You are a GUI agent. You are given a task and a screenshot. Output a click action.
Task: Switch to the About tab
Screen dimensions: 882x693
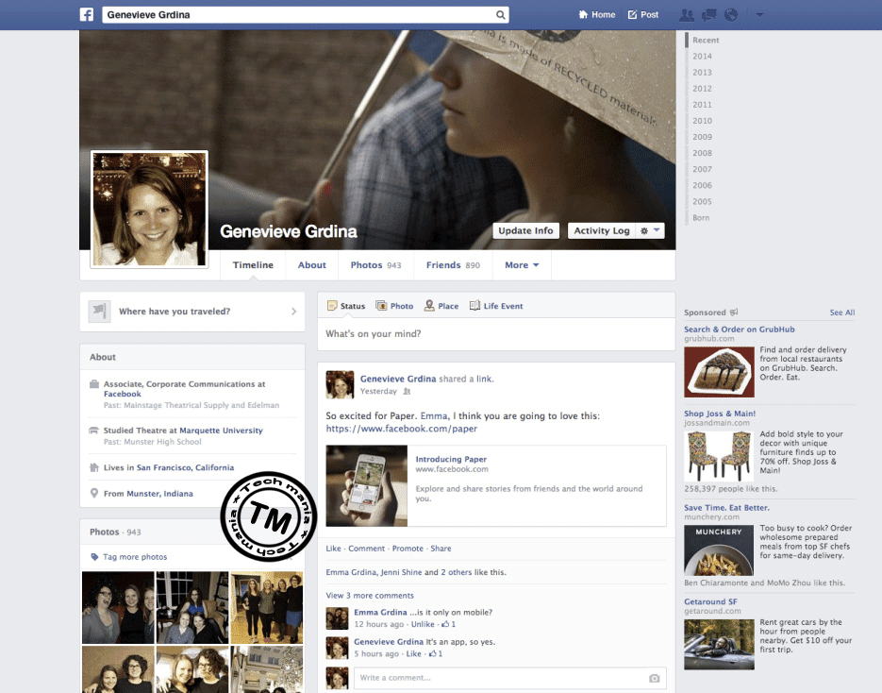(311, 264)
